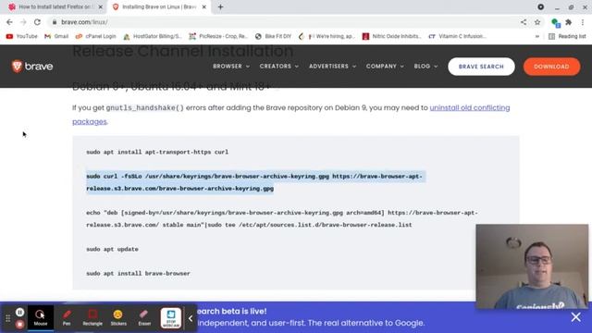Expand the Company navigation menu
The width and height of the screenshot is (592, 333).
pyautogui.click(x=385, y=66)
